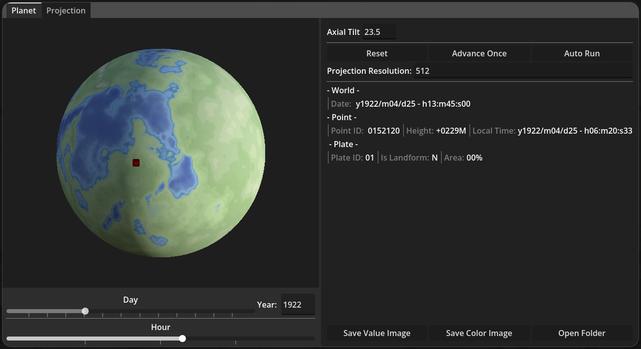Screen dimensions: 641x349
Task: Start the simulation with Auto Run
Action: pyautogui.click(x=582, y=53)
